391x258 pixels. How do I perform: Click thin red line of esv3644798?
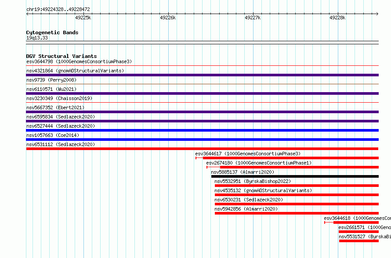coord(202,66)
